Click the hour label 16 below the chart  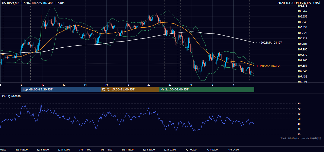(106, 85)
